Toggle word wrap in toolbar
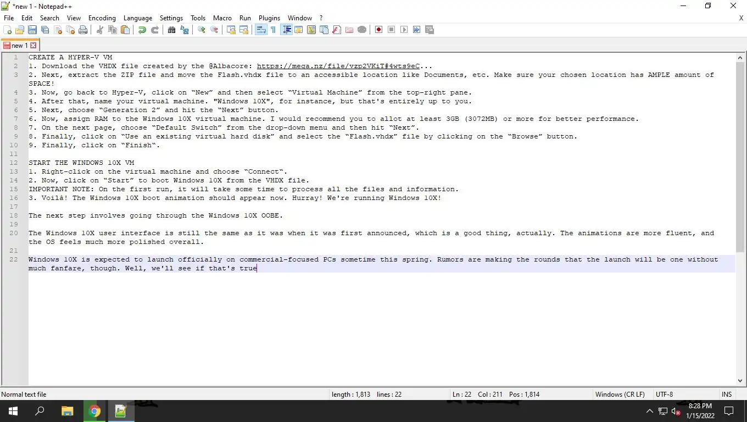747x422 pixels. (x=261, y=30)
